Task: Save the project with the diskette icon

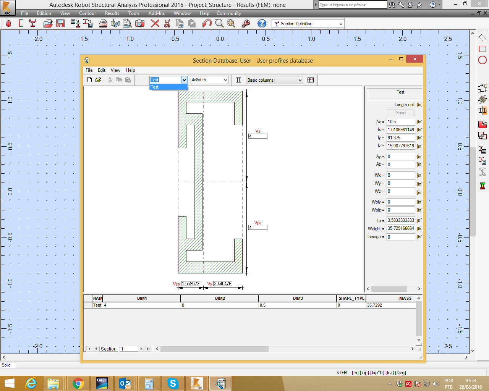Action: click(x=60, y=23)
